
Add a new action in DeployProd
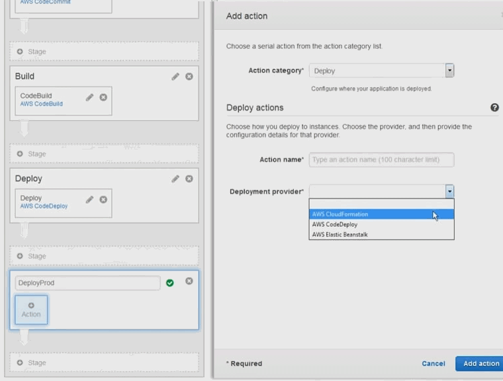31,310
